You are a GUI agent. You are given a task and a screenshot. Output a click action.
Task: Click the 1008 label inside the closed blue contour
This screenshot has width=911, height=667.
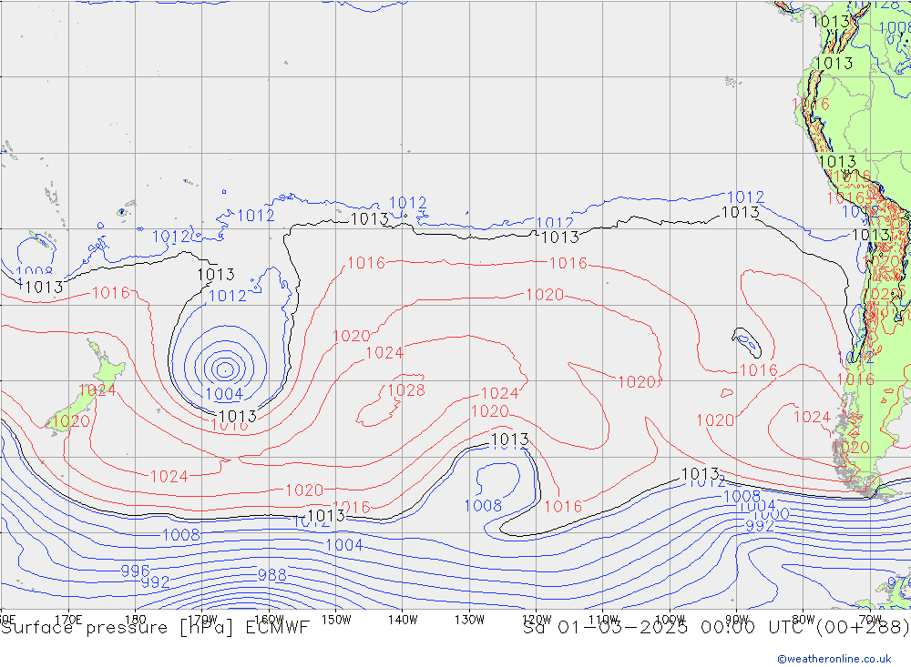(x=483, y=506)
